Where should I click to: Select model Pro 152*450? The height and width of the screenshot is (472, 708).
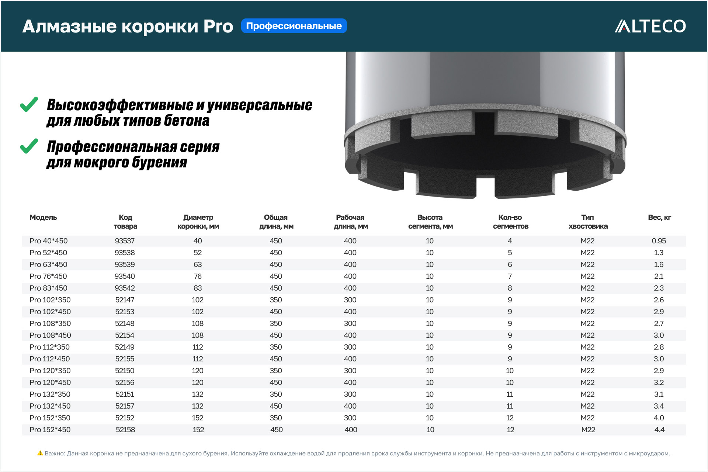coord(50,430)
